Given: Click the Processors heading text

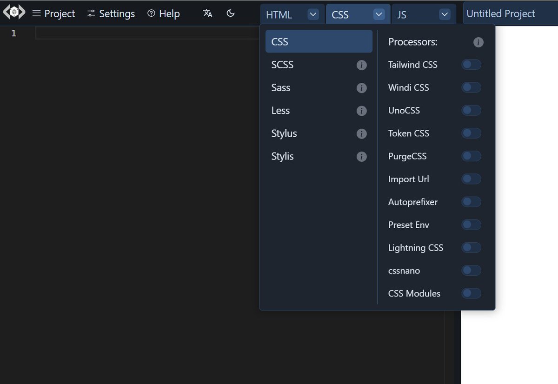Looking at the screenshot, I should click(x=413, y=42).
